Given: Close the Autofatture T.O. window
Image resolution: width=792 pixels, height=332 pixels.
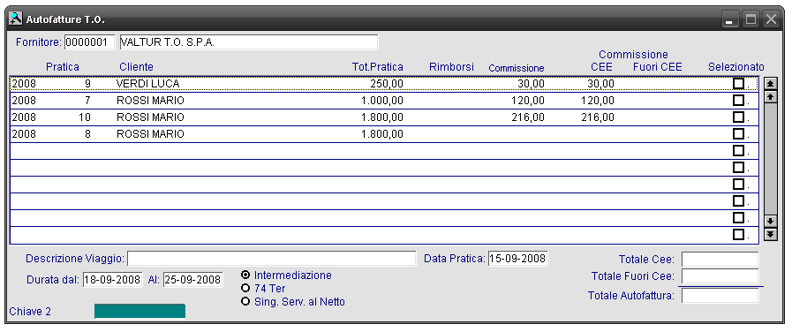Looking at the screenshot, I should (x=771, y=19).
